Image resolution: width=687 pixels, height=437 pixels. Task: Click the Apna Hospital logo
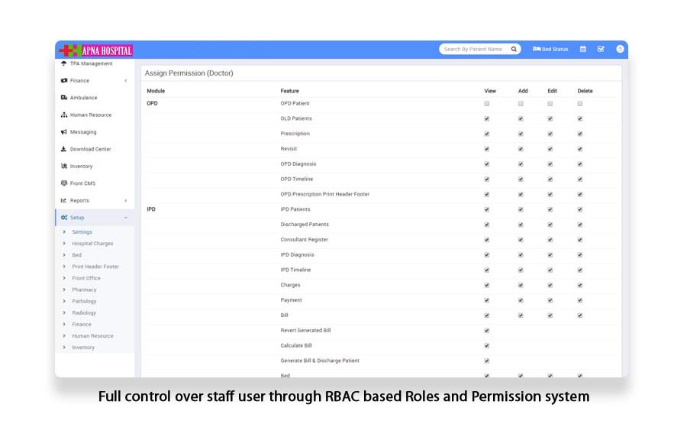pos(96,50)
